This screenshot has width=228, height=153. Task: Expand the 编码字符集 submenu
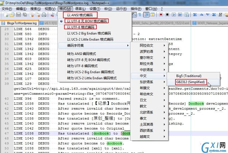(x=94, y=46)
